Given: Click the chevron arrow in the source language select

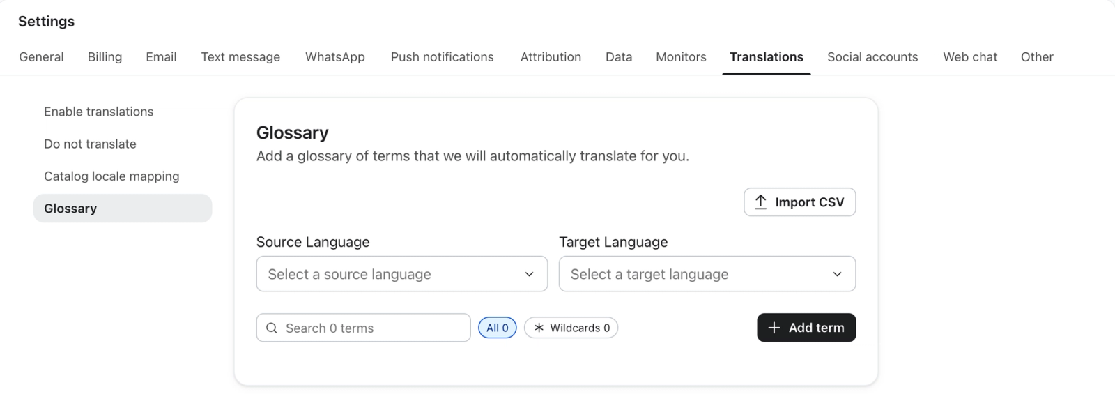Looking at the screenshot, I should 530,275.
